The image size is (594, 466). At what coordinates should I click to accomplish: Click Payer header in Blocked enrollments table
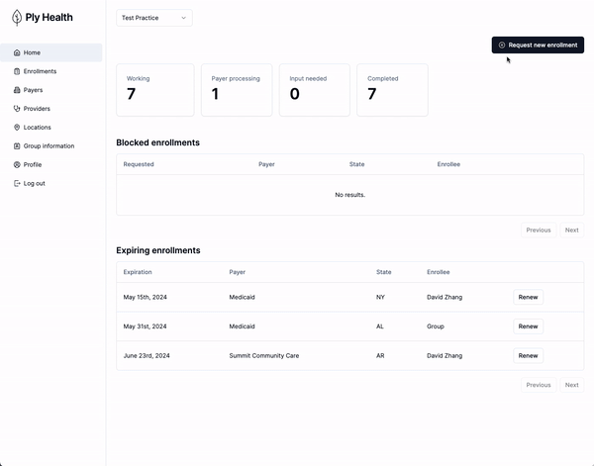[x=266, y=164]
